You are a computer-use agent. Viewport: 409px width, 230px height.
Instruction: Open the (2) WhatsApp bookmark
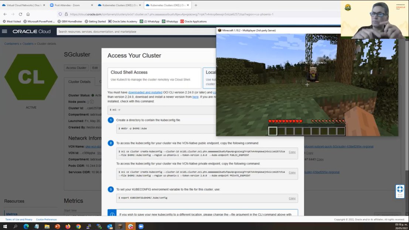pos(150,21)
